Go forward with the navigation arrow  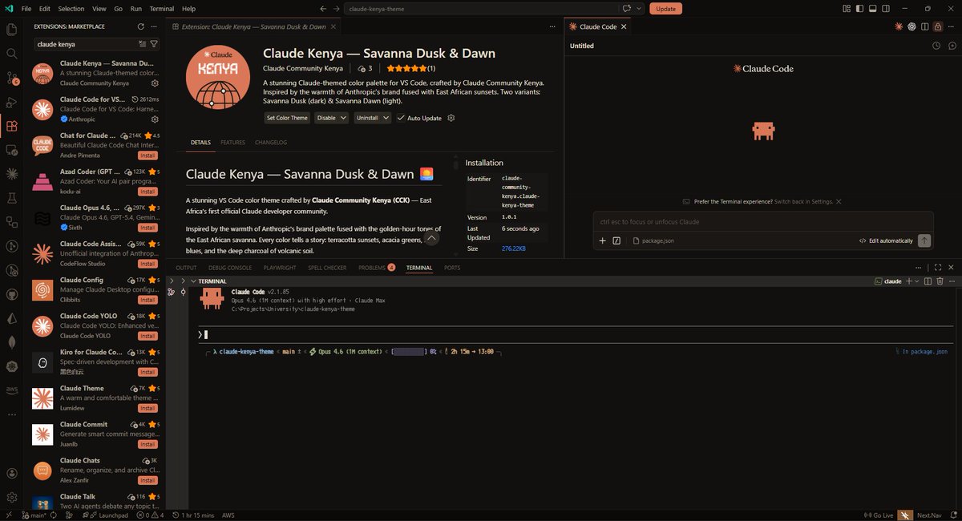[337, 9]
